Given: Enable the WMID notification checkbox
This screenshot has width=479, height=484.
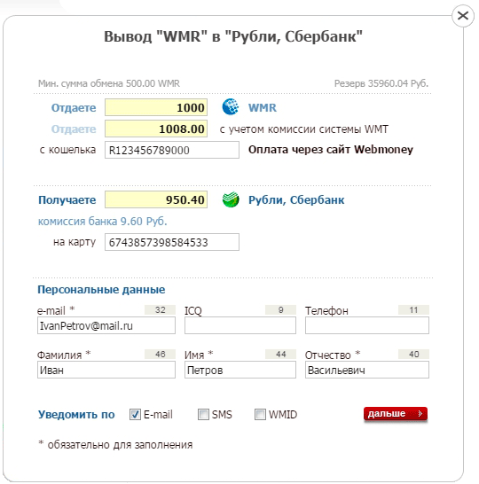Looking at the screenshot, I should click(260, 414).
